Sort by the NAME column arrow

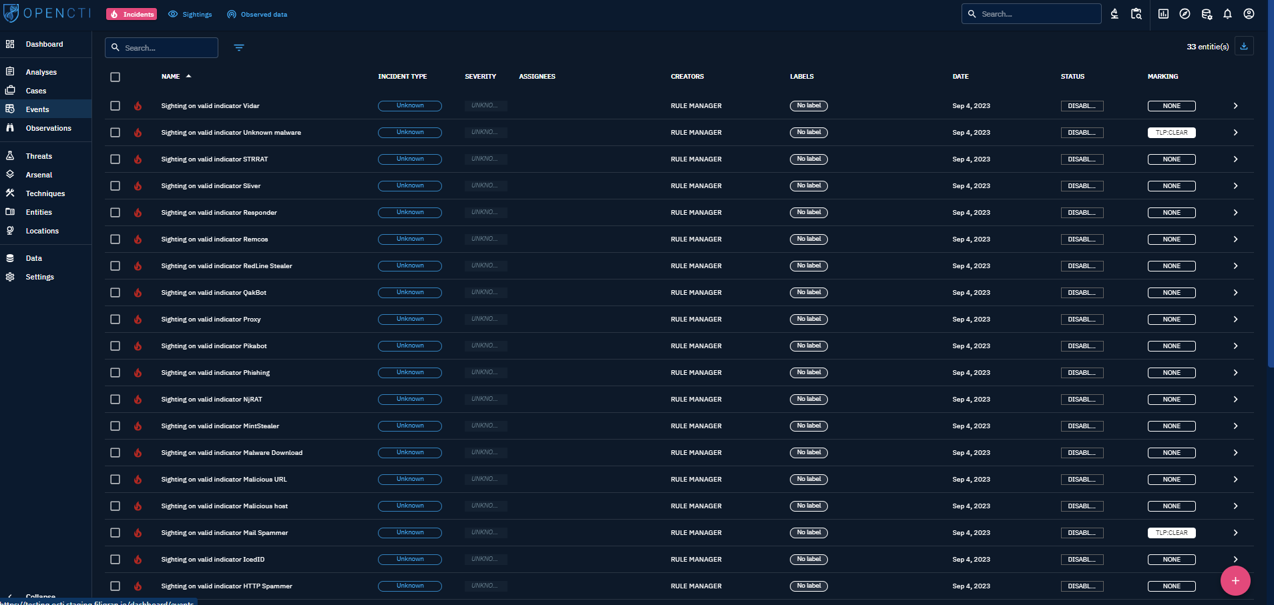point(189,77)
